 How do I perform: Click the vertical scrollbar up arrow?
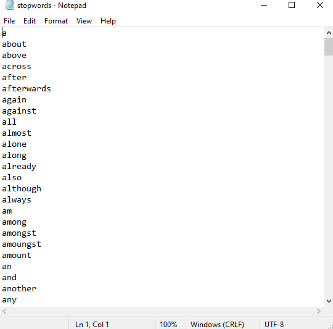(329, 33)
